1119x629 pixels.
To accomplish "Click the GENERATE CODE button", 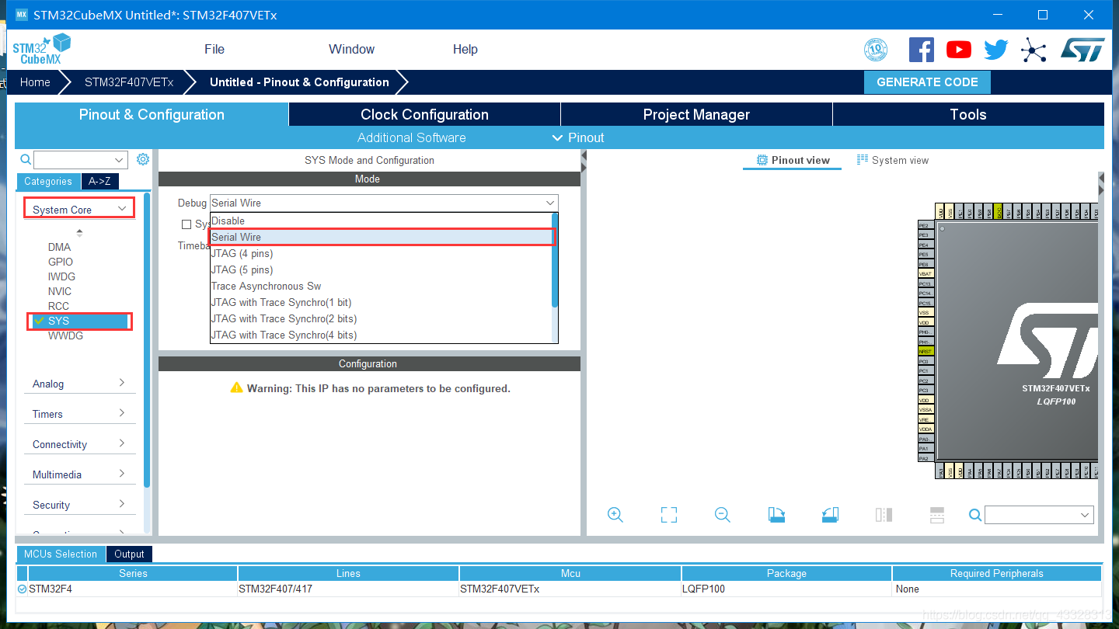I will click(x=927, y=82).
